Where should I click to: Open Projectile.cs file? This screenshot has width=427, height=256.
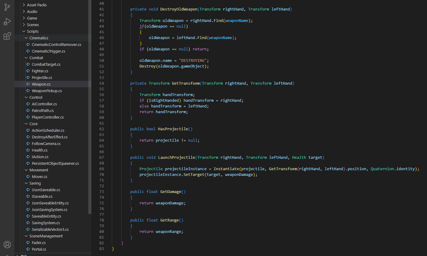pos(42,77)
